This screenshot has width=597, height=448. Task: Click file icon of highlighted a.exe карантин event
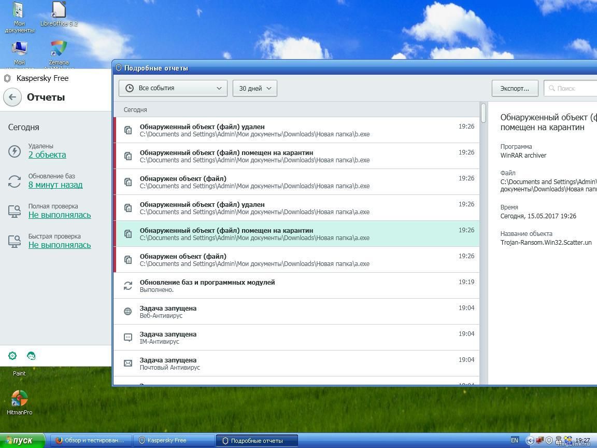click(128, 234)
